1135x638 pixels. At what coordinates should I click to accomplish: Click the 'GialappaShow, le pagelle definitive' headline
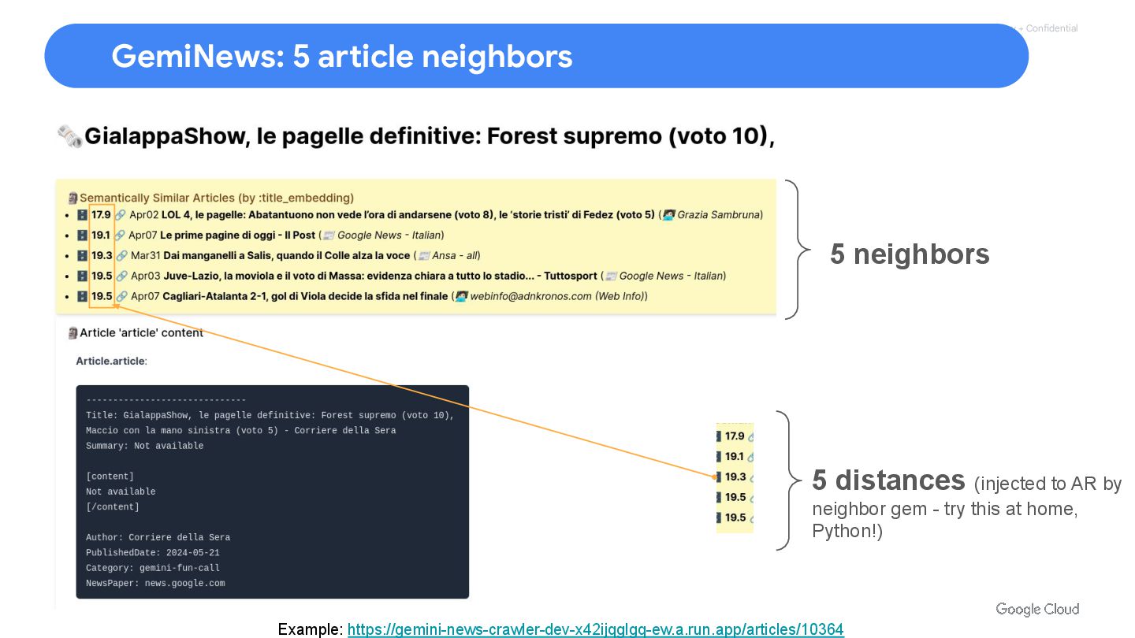[430, 136]
